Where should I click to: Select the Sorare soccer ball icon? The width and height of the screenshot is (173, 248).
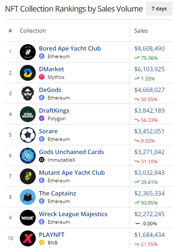click(28, 135)
